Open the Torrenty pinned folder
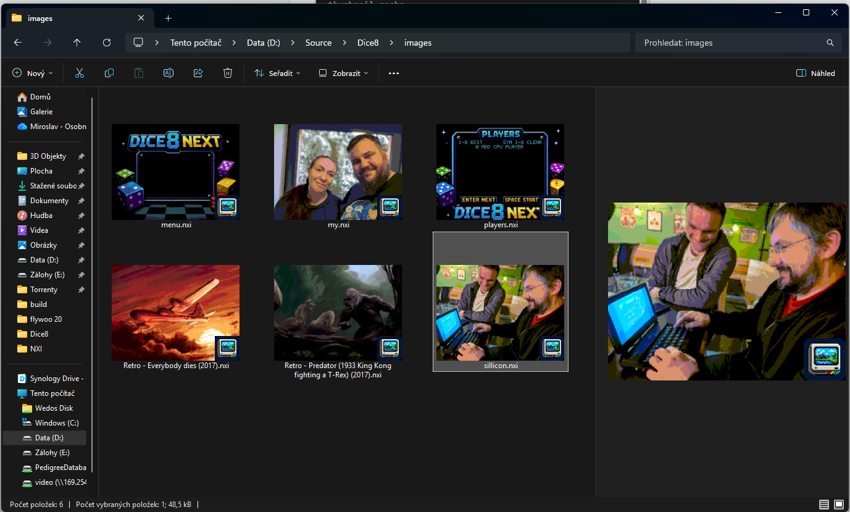Viewport: 850px width, 512px height. [44, 290]
